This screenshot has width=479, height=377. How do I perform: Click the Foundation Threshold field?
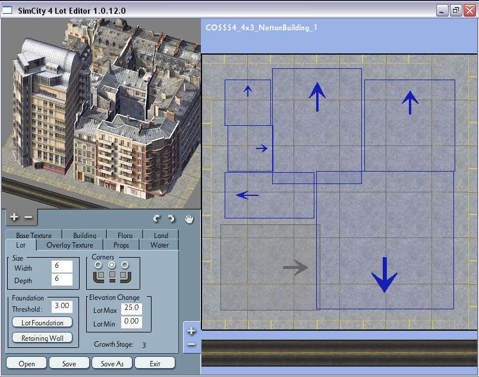[x=62, y=306]
